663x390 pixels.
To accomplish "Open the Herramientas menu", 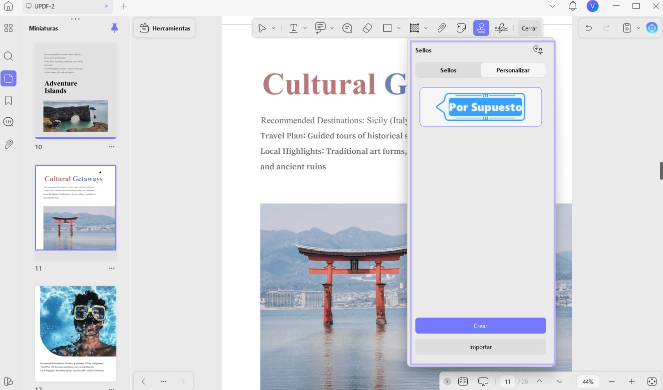I will point(165,28).
